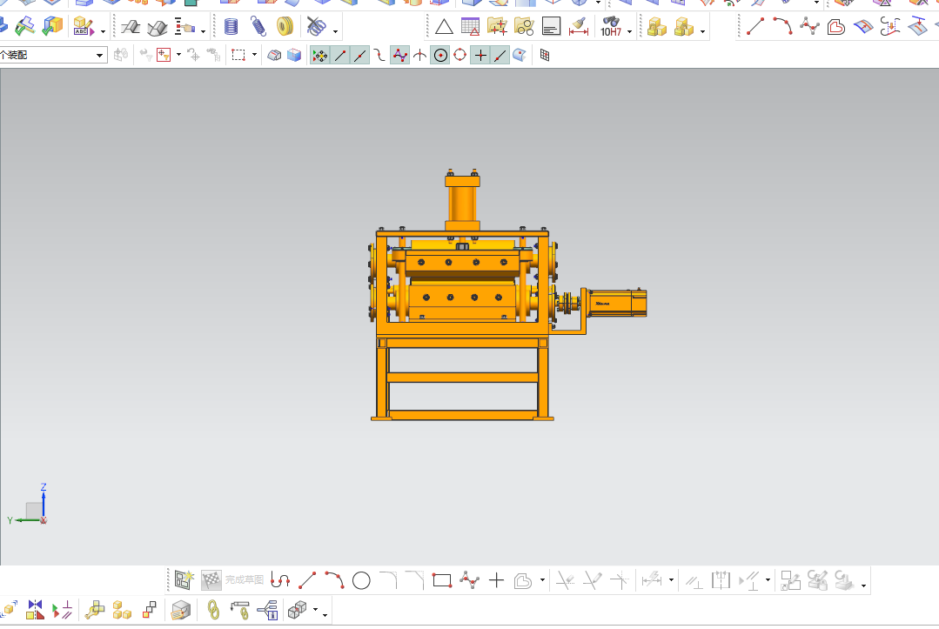The image size is (939, 629).
Task: Expand the ABC block text tool dropdown arrow
Action: click(x=103, y=31)
